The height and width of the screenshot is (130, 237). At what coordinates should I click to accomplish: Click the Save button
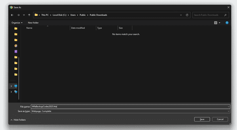pos(202,119)
